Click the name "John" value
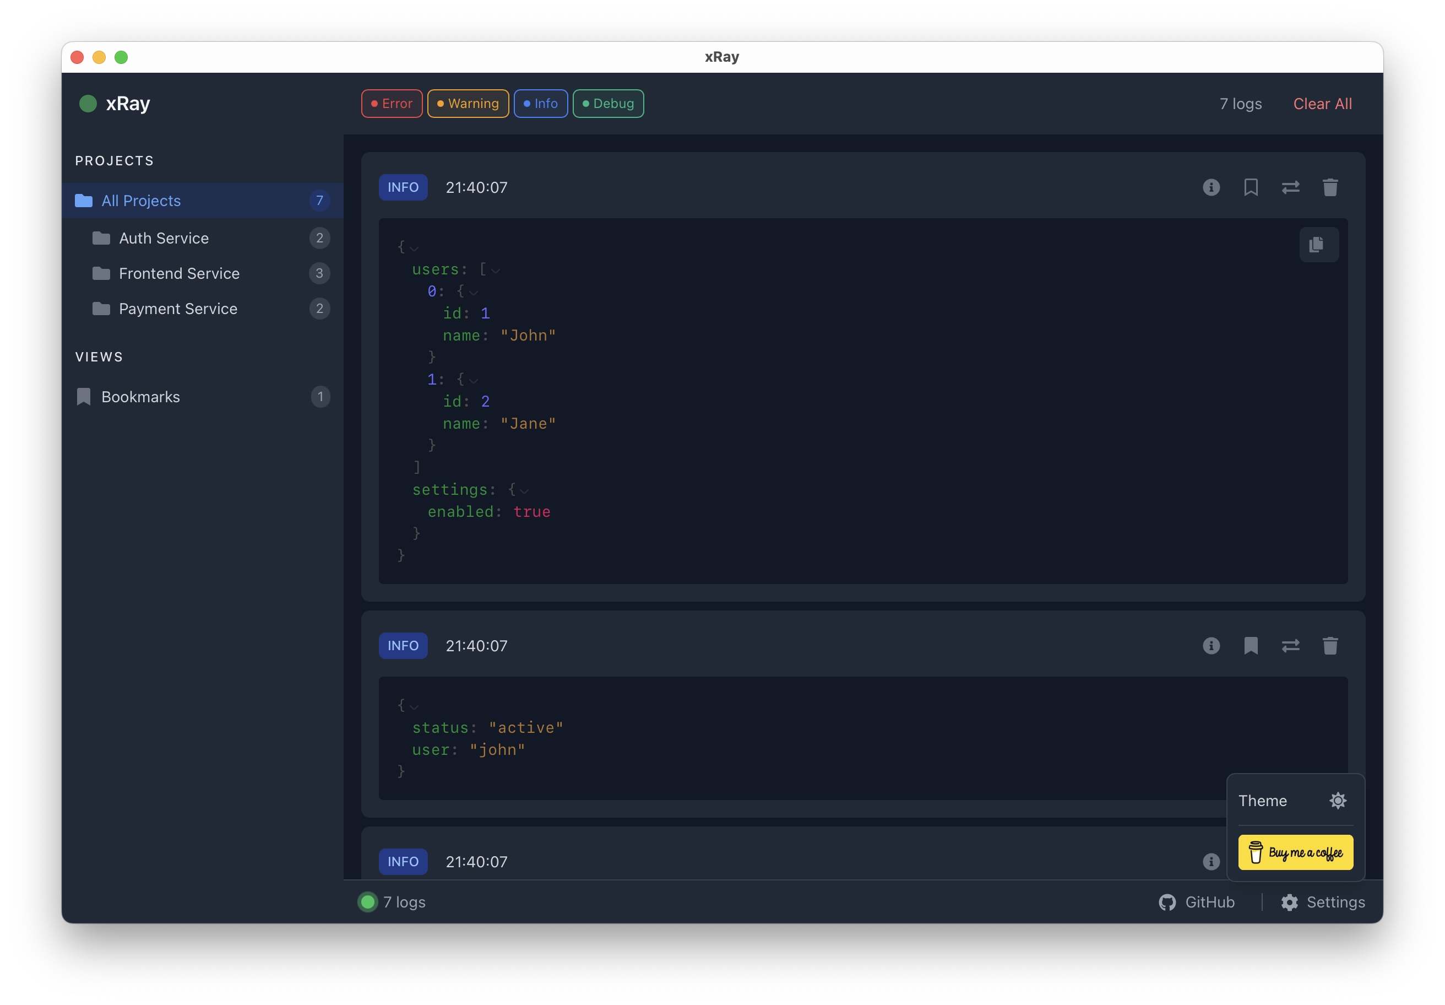The image size is (1445, 1005). (x=528, y=336)
